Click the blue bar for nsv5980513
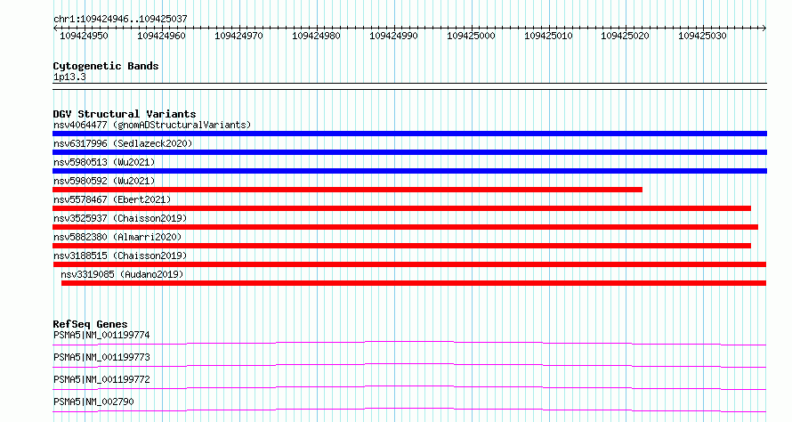The height and width of the screenshot is (422, 792). 409,171
